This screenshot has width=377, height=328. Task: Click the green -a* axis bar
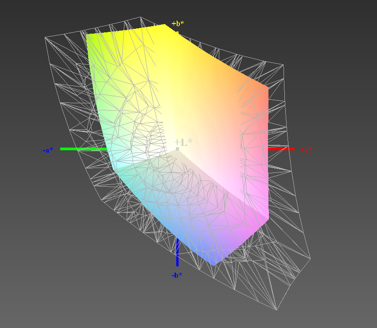point(84,149)
